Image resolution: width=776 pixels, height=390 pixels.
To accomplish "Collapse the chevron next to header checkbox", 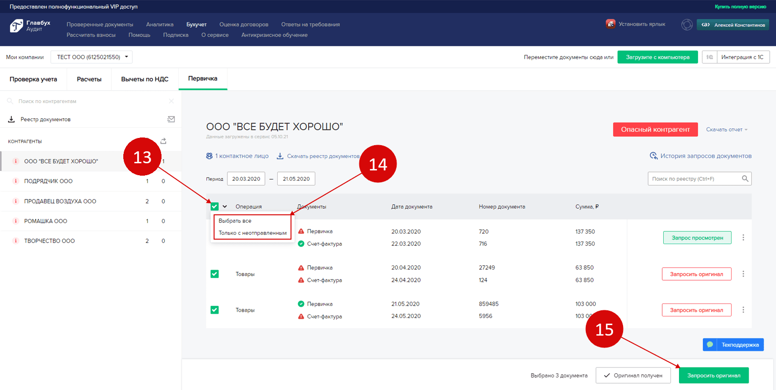I will click(x=225, y=207).
